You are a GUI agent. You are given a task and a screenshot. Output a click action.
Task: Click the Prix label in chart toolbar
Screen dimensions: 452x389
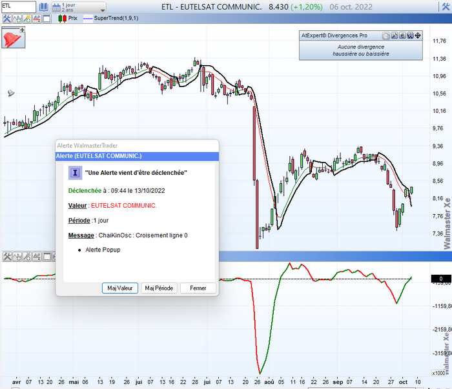72,18
